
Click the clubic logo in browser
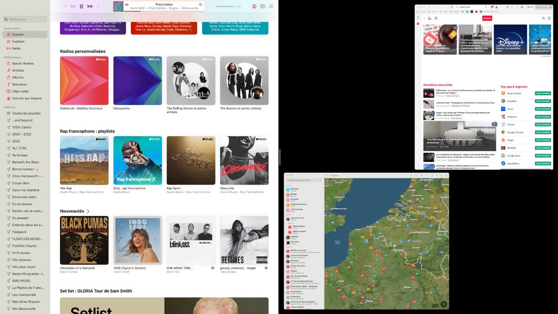pos(487,18)
